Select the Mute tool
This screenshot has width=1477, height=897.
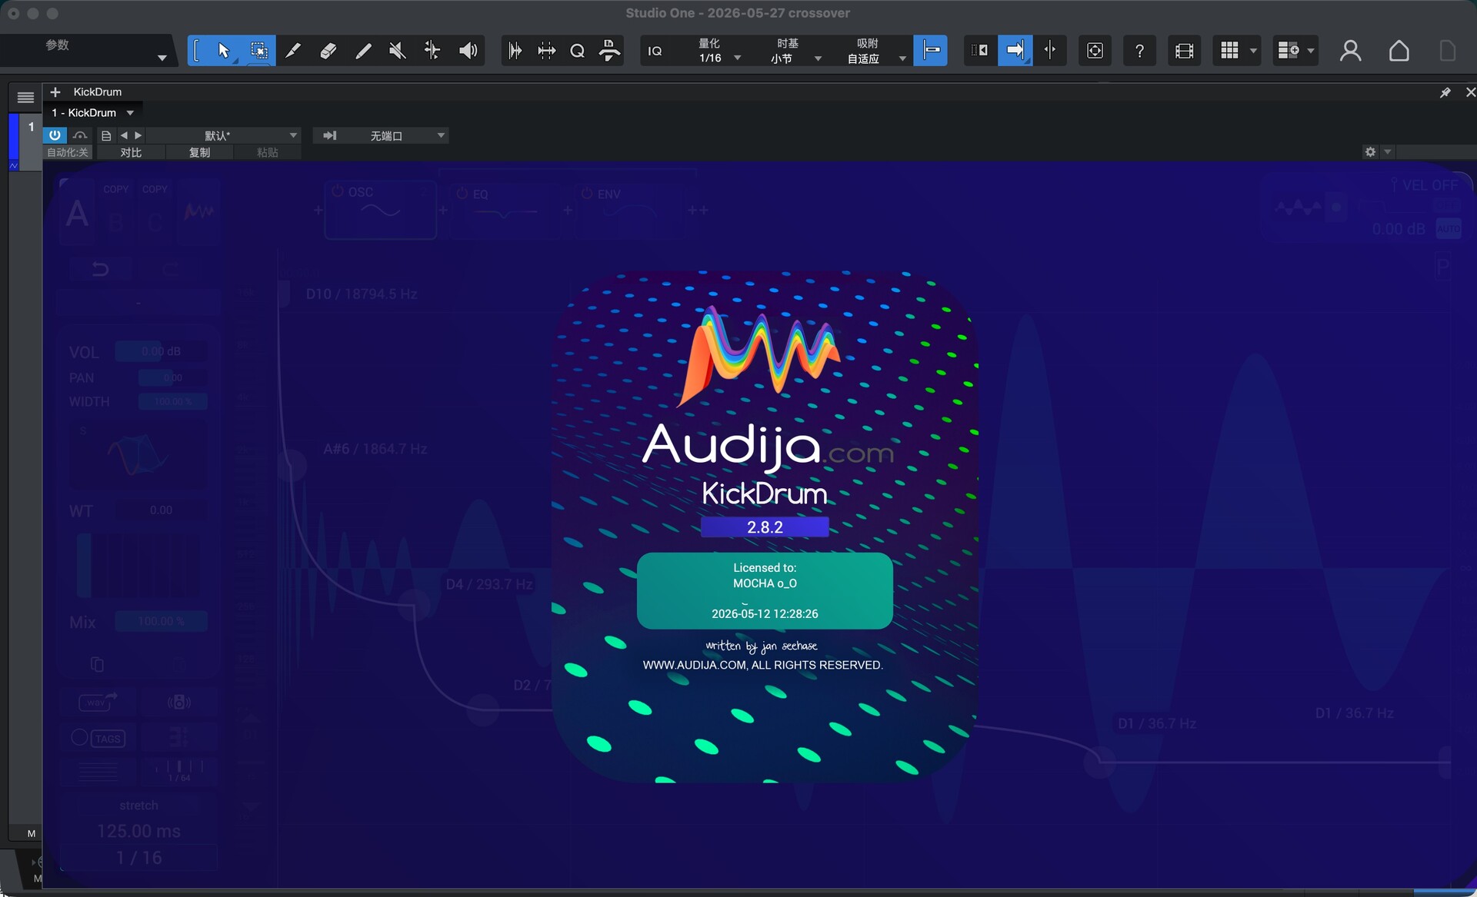(397, 51)
